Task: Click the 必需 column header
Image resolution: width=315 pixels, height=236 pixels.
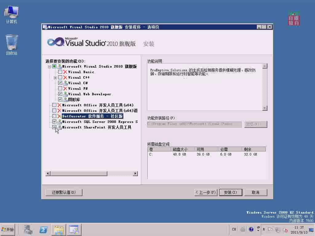Action: (x=230, y=149)
